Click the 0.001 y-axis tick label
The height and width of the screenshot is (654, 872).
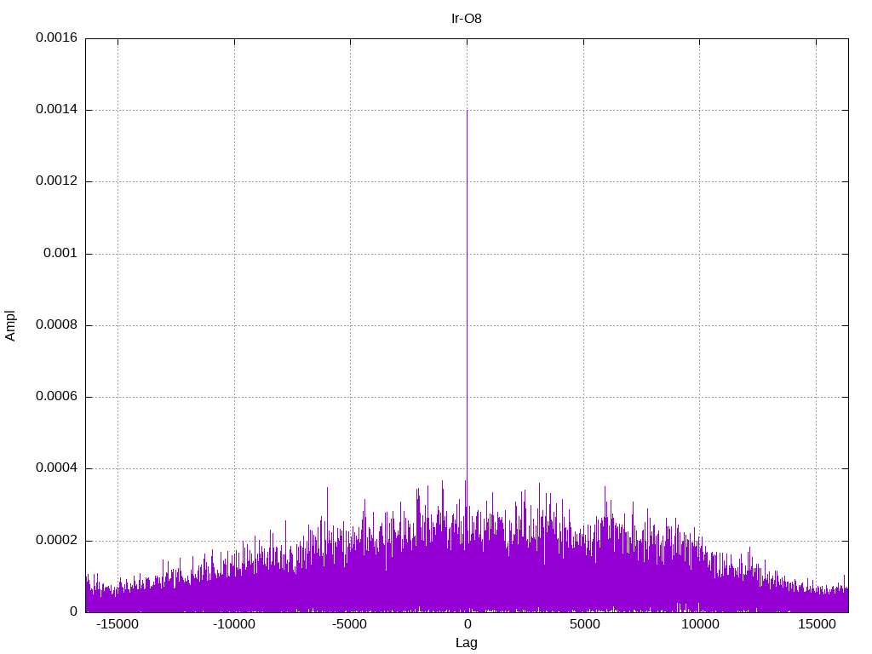pyautogui.click(x=60, y=254)
